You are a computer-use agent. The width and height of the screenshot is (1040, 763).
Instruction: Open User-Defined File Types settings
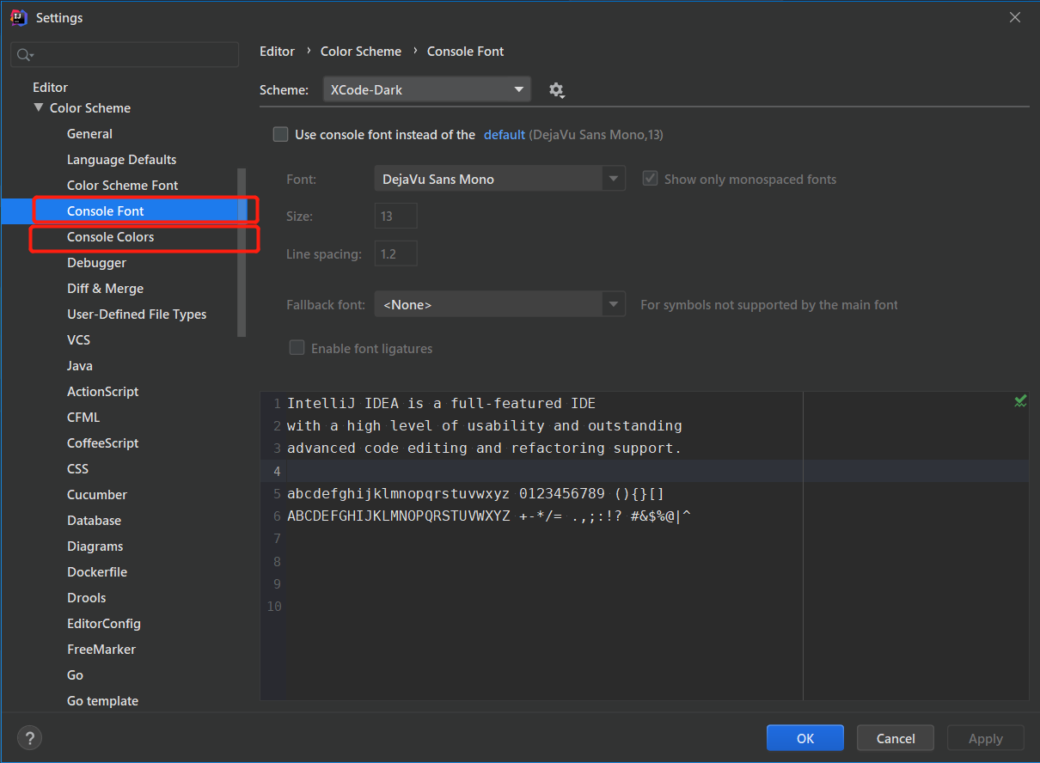pyautogui.click(x=137, y=314)
